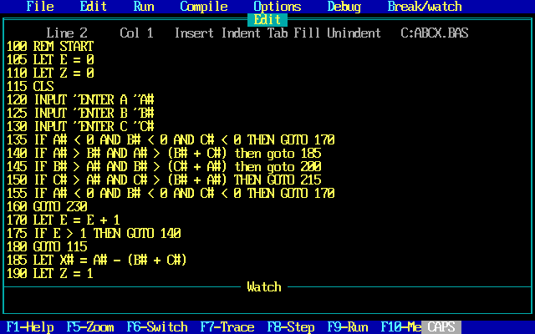
Task: Open the Run menu
Action: tap(143, 7)
